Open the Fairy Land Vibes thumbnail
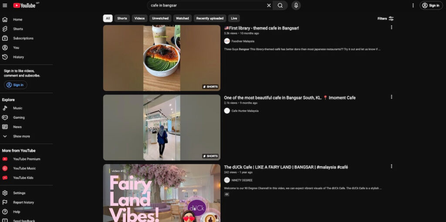The height and width of the screenshot is (222, 446). pyautogui.click(x=162, y=193)
